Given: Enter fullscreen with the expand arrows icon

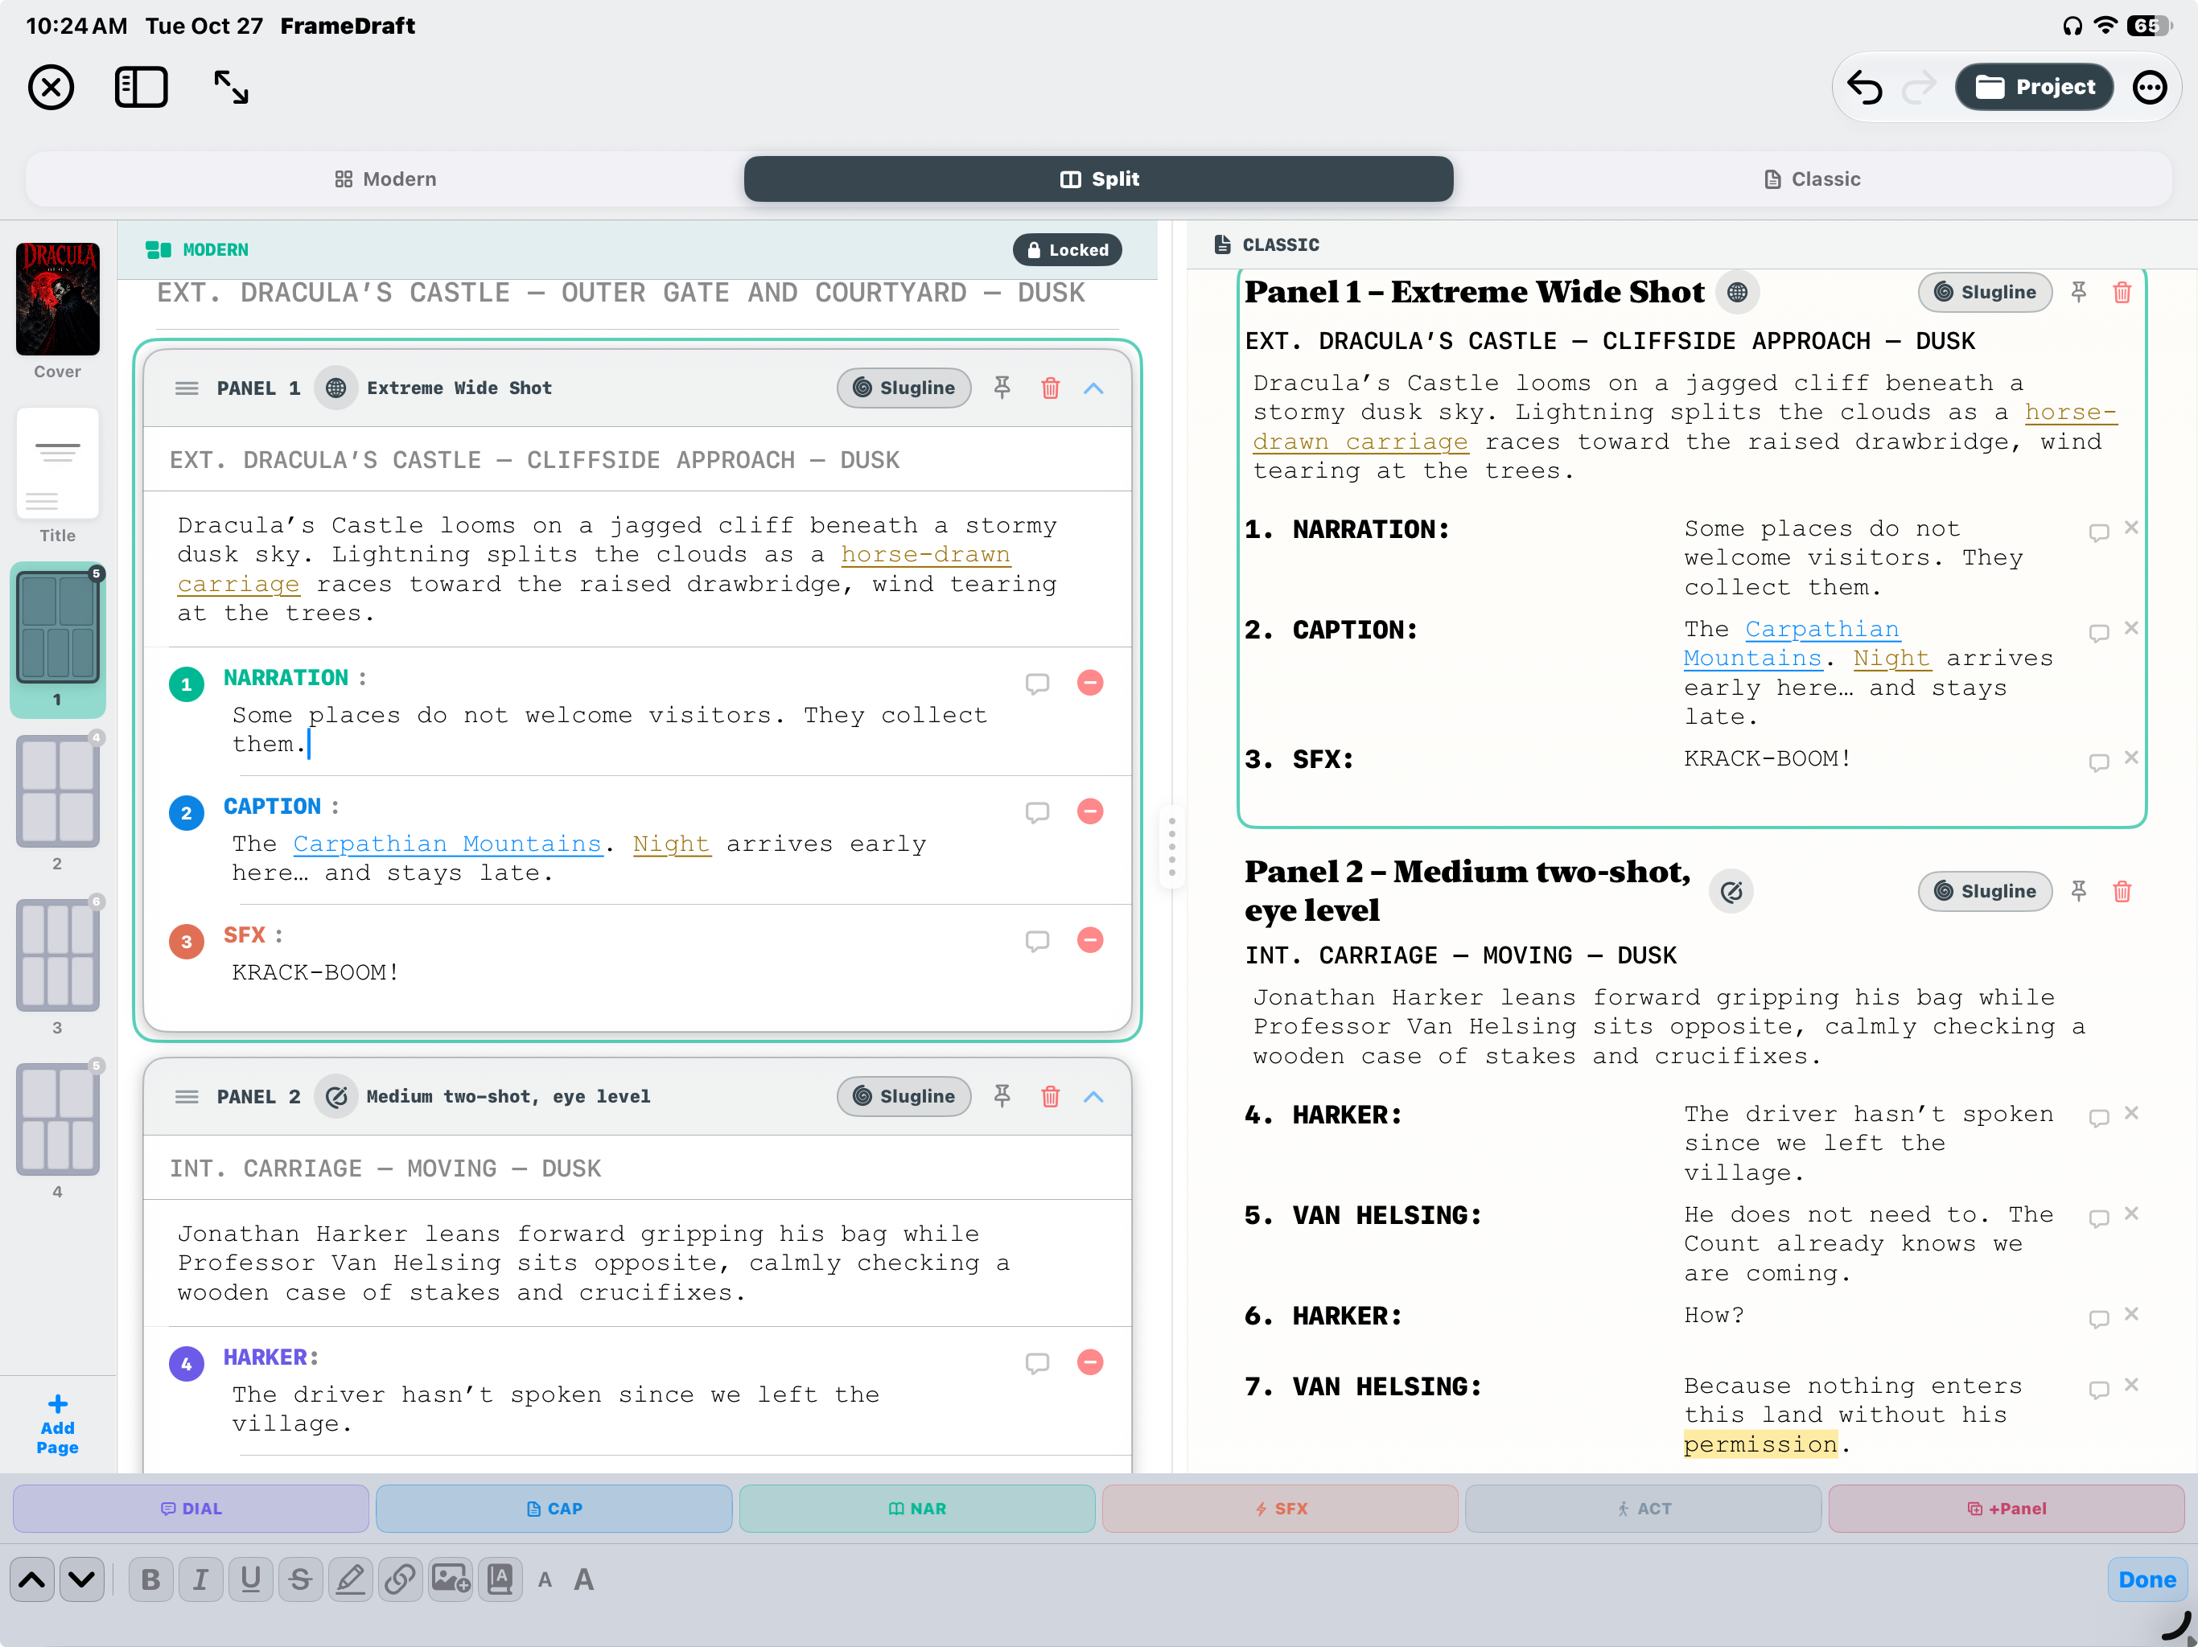Looking at the screenshot, I should click(232, 88).
